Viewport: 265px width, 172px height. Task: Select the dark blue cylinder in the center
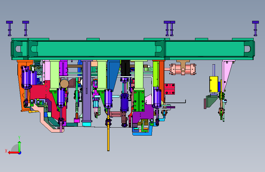(x=125, y=103)
